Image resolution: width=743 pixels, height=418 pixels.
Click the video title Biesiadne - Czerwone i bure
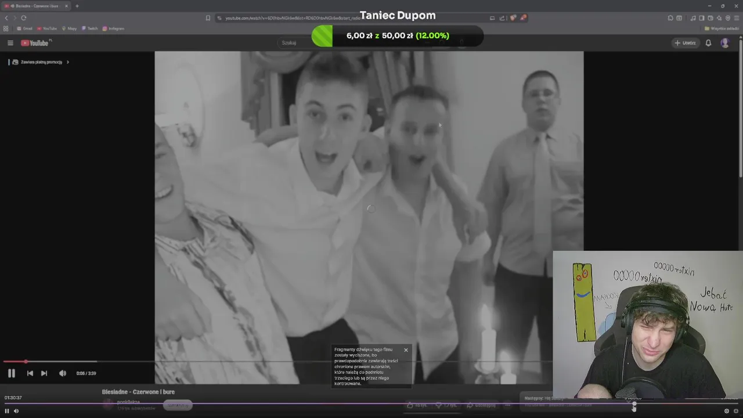[138, 392]
